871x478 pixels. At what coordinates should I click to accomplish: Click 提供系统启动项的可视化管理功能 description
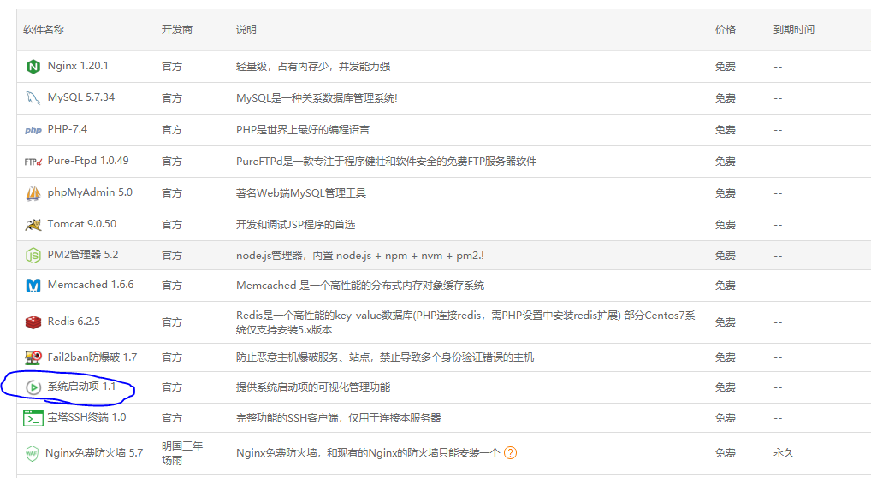[313, 387]
